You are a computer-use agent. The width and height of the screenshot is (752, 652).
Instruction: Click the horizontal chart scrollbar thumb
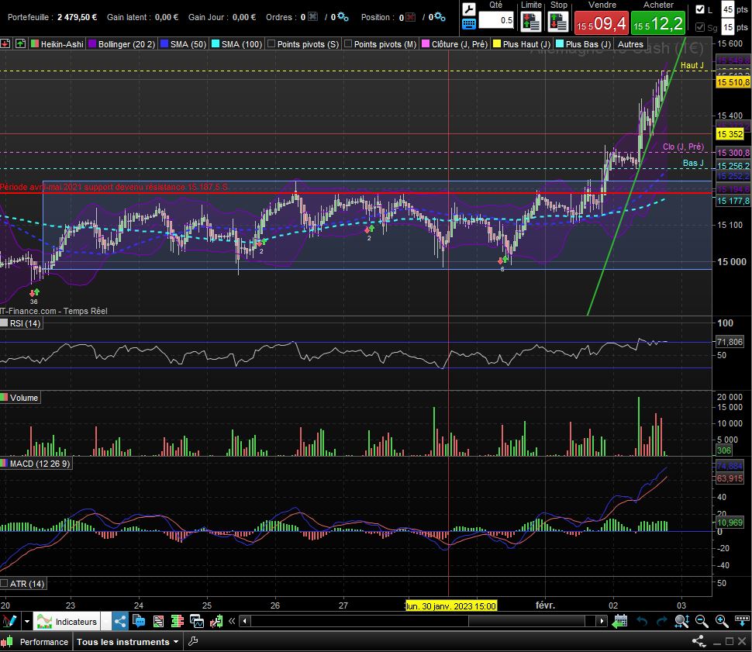point(526,621)
